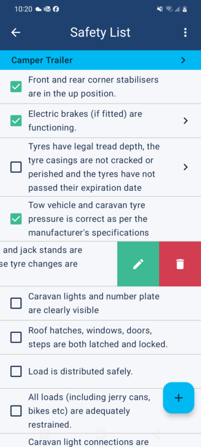
Task: Uncheck the electric brakes checkbox
Action: click(x=16, y=121)
